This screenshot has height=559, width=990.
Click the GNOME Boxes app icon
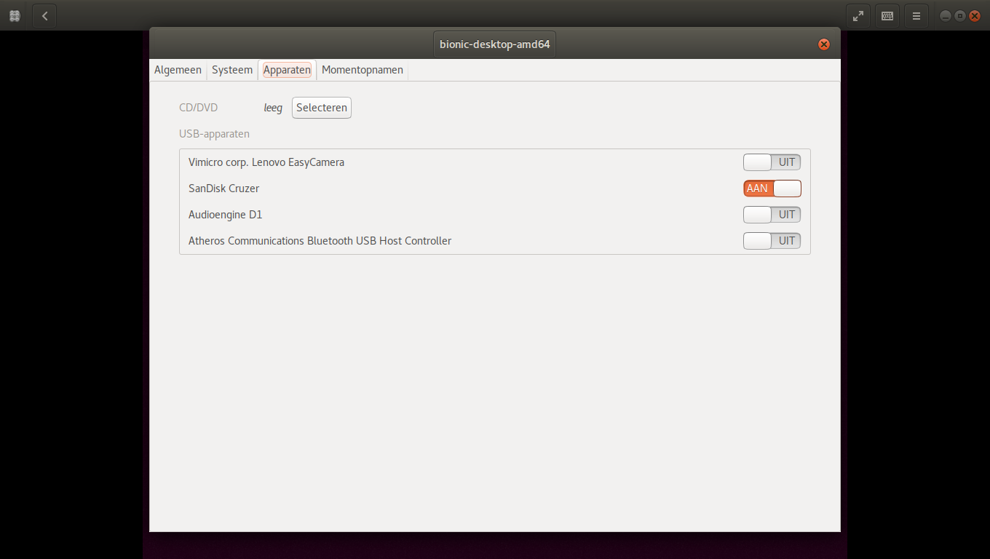(x=15, y=15)
